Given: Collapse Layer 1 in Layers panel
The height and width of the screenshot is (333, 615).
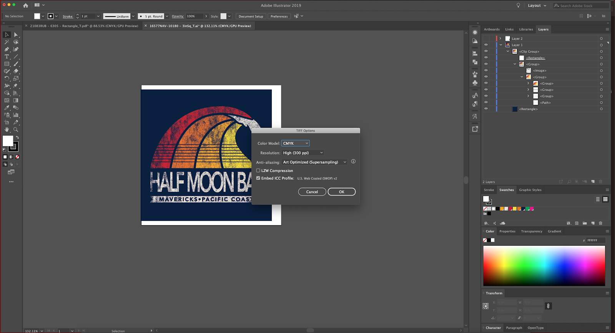Looking at the screenshot, I should click(x=501, y=45).
